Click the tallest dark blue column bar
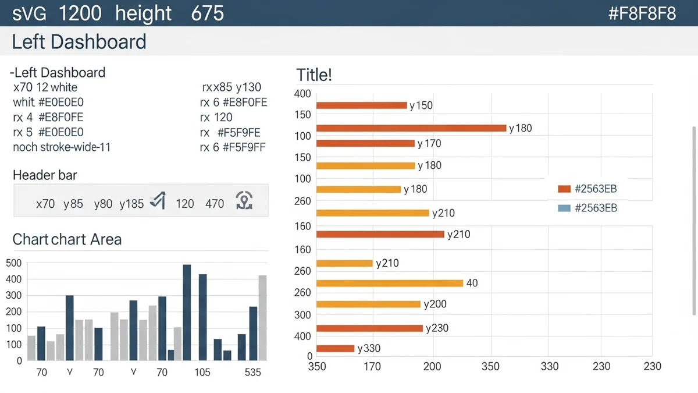698x393 pixels. [x=187, y=313]
